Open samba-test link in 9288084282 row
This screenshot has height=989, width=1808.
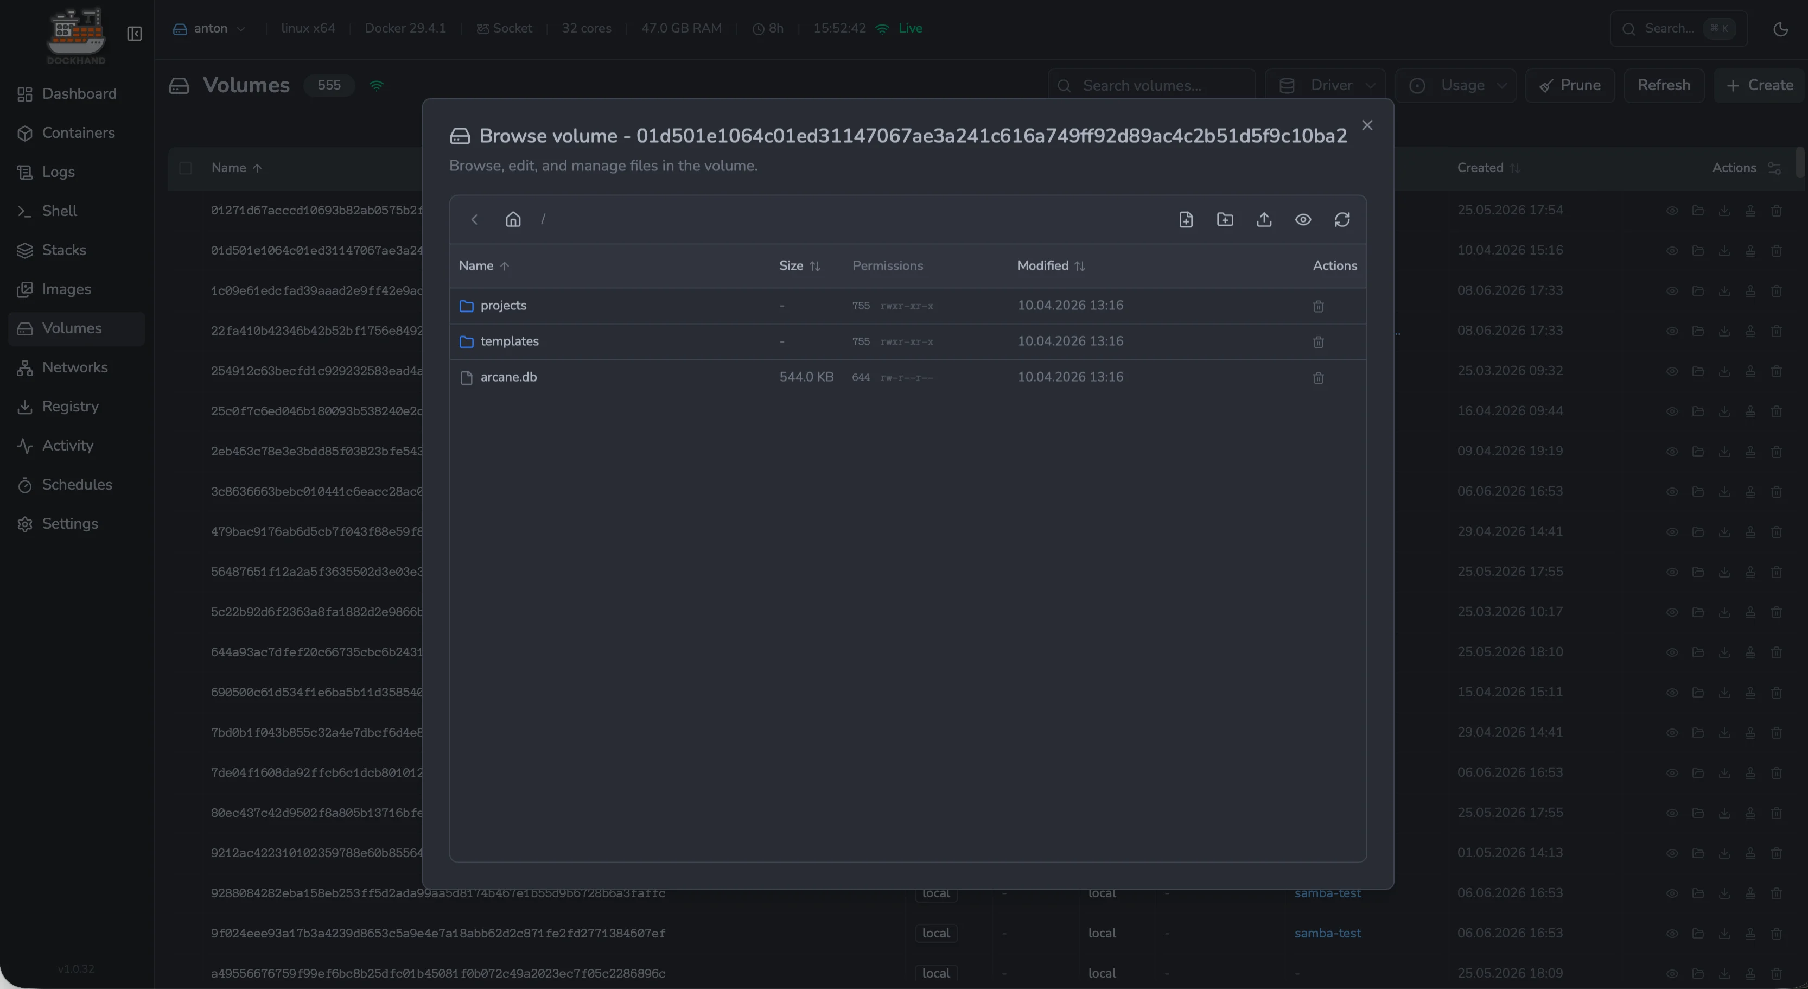click(x=1327, y=893)
